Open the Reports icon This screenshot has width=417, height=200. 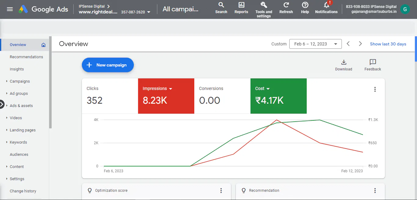[x=241, y=5]
